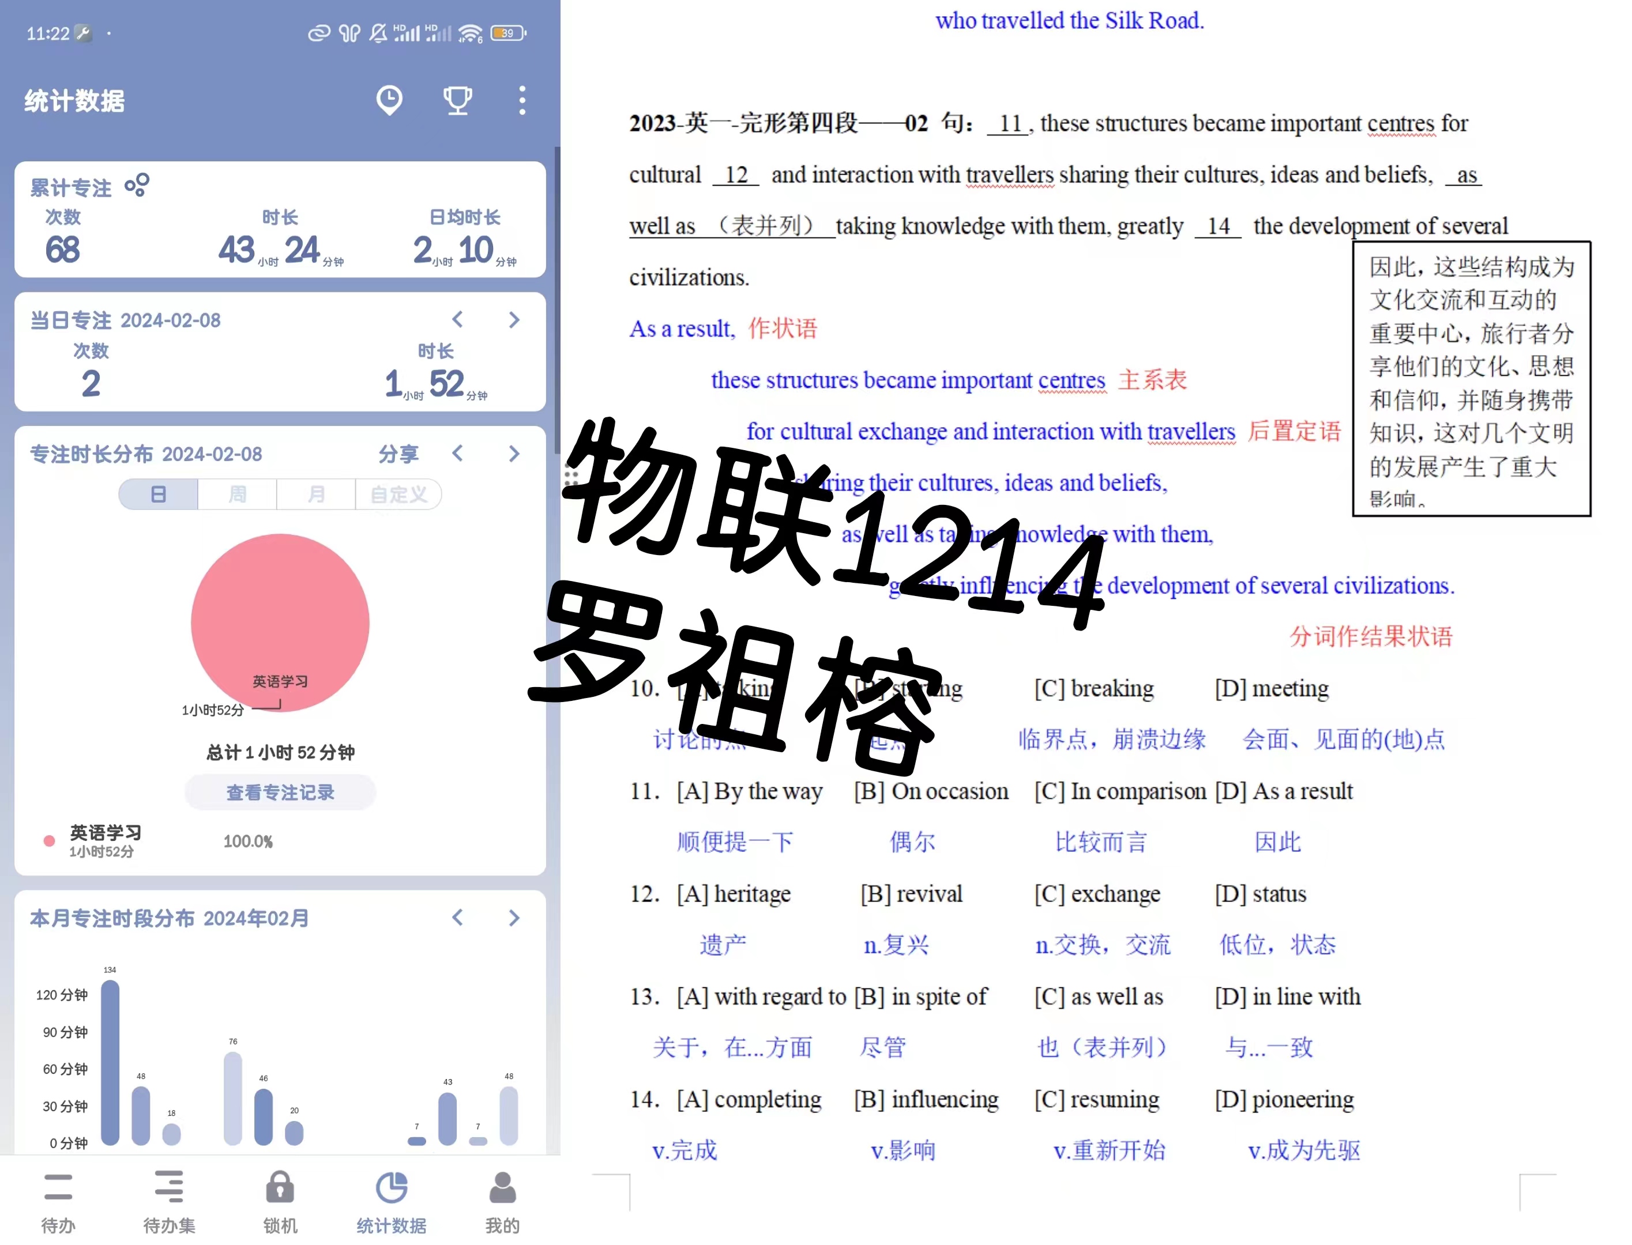Image resolution: width=1632 pixels, height=1245 pixels.
Task: Go to next day in 专注时长分布
Action: 514,453
